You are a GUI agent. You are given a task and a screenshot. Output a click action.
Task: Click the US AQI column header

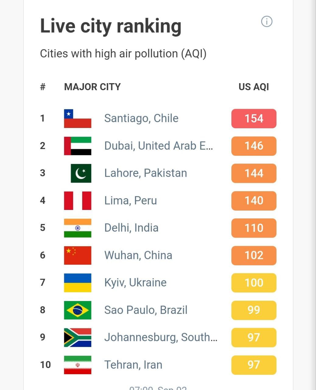pos(254,87)
